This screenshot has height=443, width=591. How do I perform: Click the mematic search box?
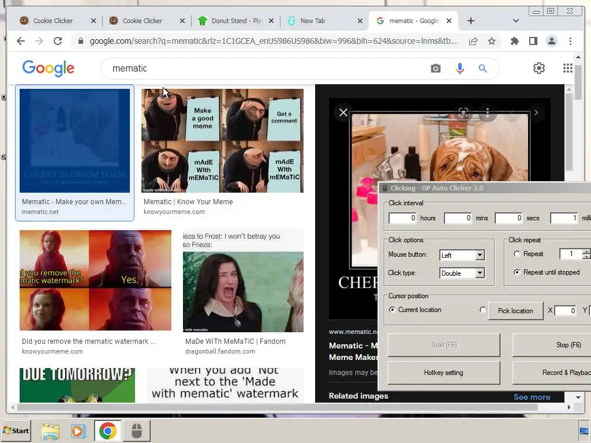264,69
